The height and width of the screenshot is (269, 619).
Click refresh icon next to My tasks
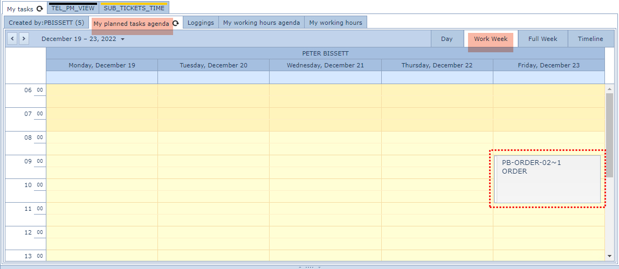pos(39,9)
